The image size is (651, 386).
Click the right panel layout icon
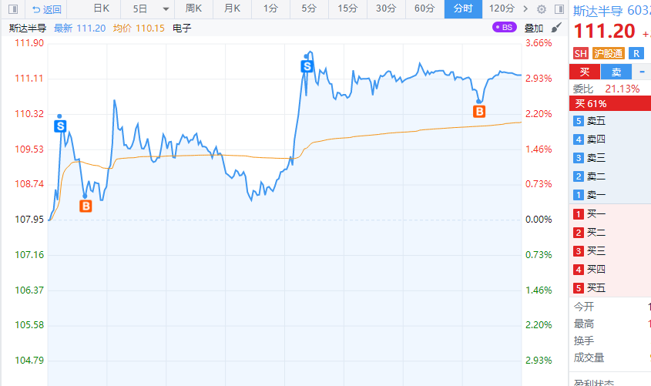[558, 9]
